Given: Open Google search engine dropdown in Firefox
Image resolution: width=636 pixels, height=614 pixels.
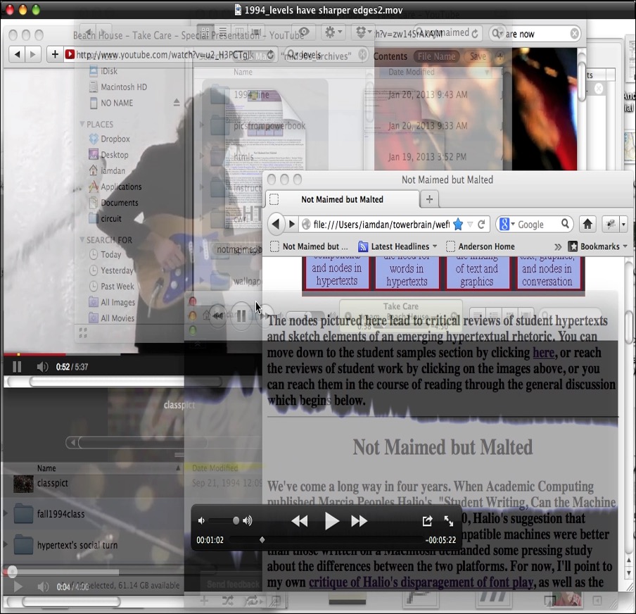Looking at the screenshot, I should (x=507, y=224).
